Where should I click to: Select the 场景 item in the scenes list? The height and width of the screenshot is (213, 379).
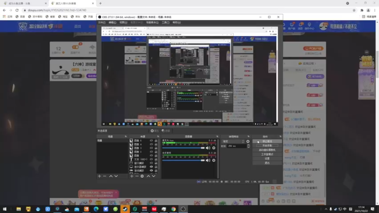click(112, 141)
